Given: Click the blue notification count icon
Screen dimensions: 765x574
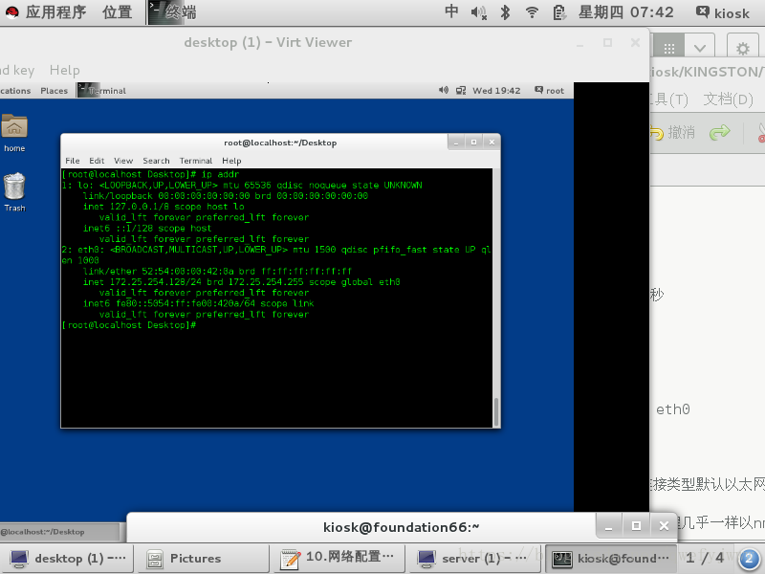Looking at the screenshot, I should [x=749, y=559].
